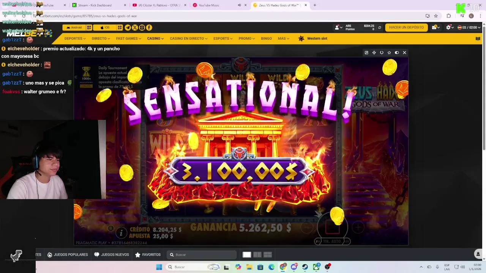
Task: Open JUEGOS NUEVOS tab
Action: coord(112,255)
